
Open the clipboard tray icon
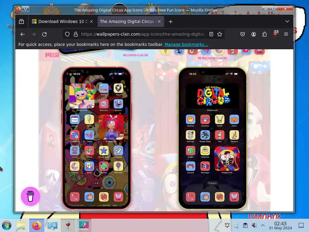[245, 225]
